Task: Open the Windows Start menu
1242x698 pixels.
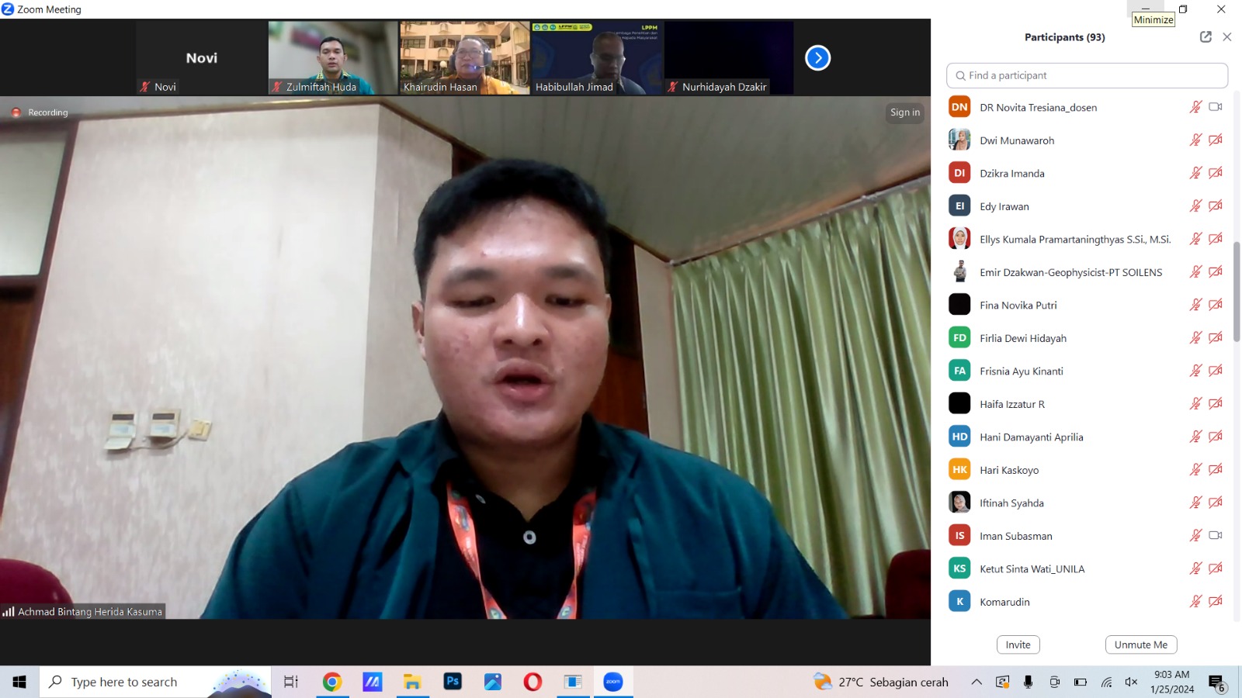Action: 19,682
